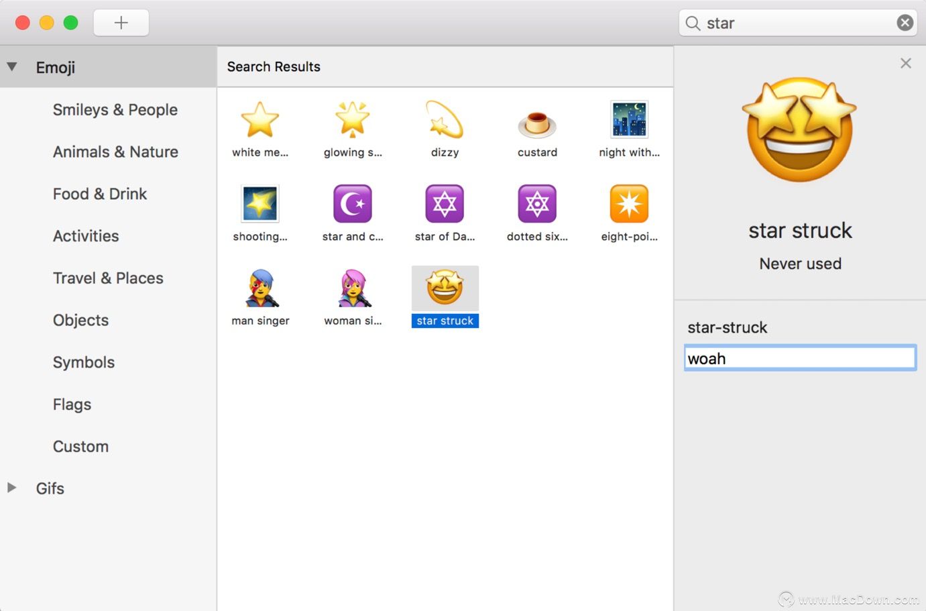The width and height of the screenshot is (926, 611).
Task: Select the star struck emoji in results
Action: pyautogui.click(x=445, y=287)
